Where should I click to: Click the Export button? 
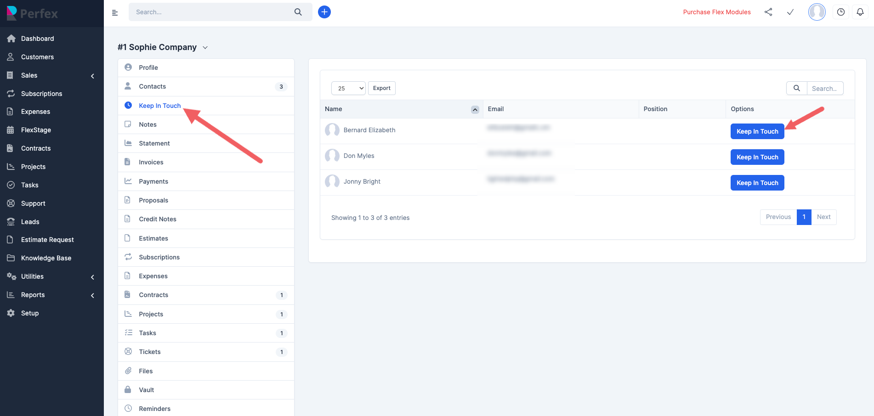point(381,88)
